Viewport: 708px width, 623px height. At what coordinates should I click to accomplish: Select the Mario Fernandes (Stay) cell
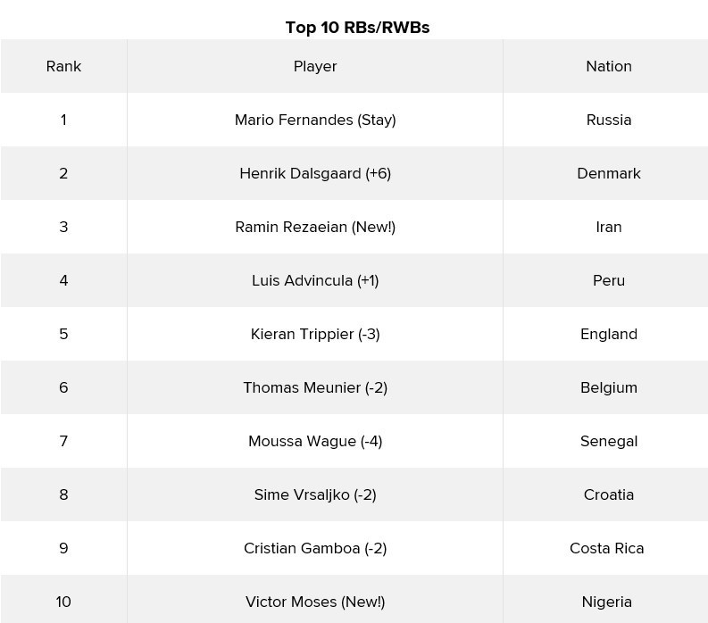tap(315, 120)
